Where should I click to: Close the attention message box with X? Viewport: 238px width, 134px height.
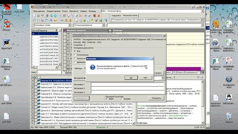click(151, 59)
